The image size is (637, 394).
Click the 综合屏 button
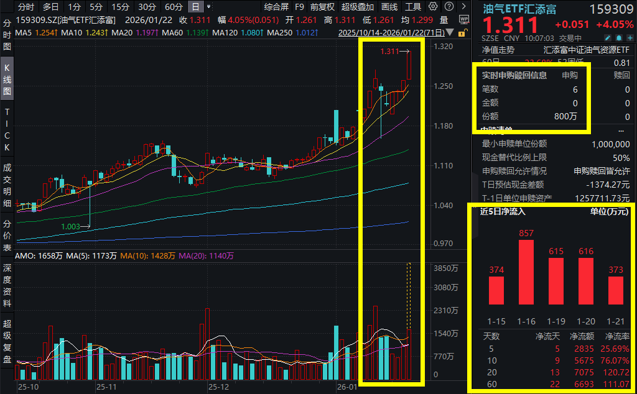(x=276, y=7)
